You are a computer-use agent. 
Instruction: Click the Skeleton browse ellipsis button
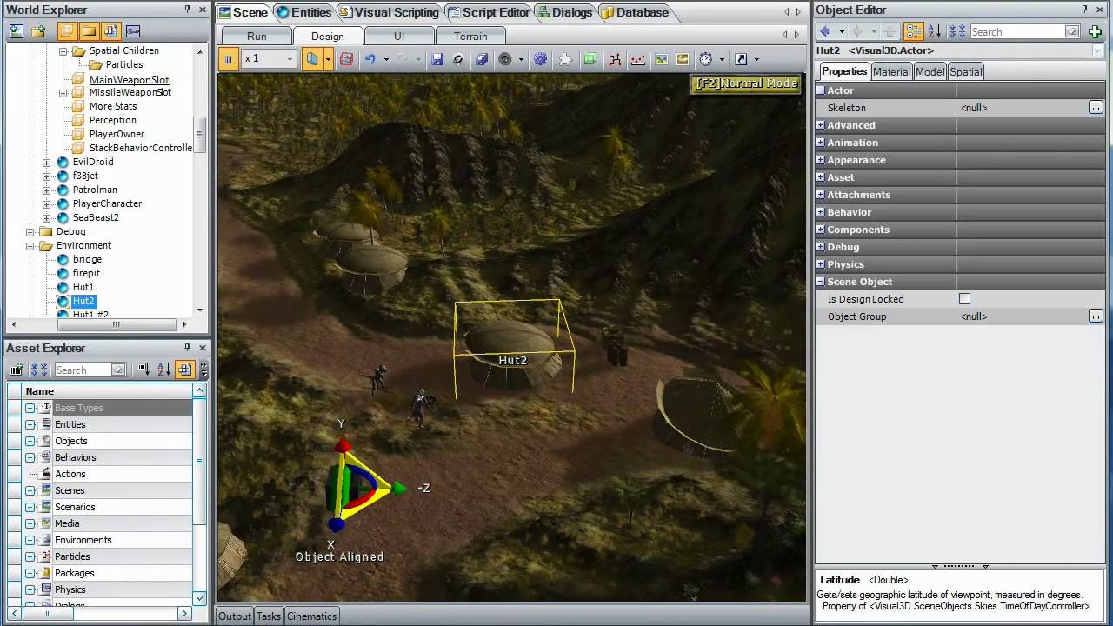coord(1096,108)
